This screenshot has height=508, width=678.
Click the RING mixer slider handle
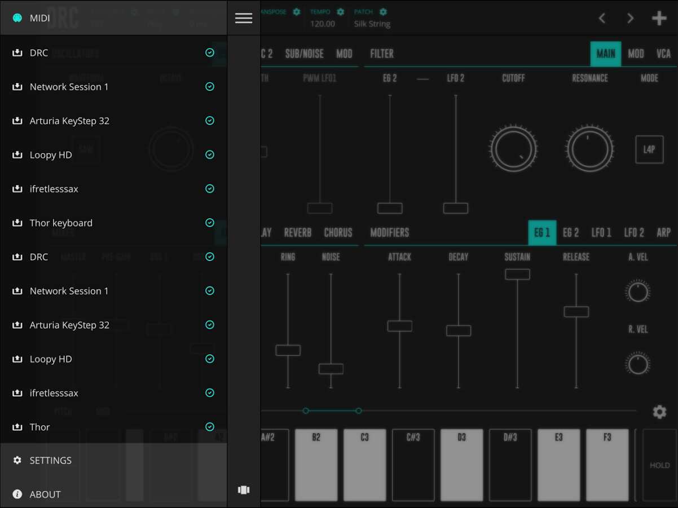(x=288, y=350)
